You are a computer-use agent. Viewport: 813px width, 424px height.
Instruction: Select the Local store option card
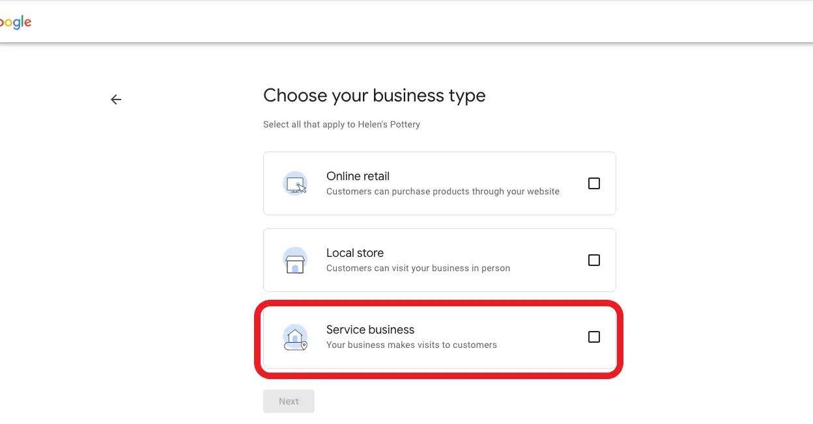tap(440, 260)
